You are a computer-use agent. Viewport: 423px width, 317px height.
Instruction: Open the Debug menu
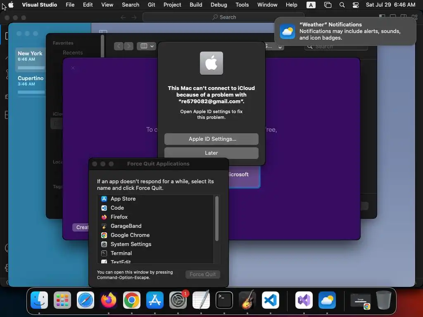(219, 5)
